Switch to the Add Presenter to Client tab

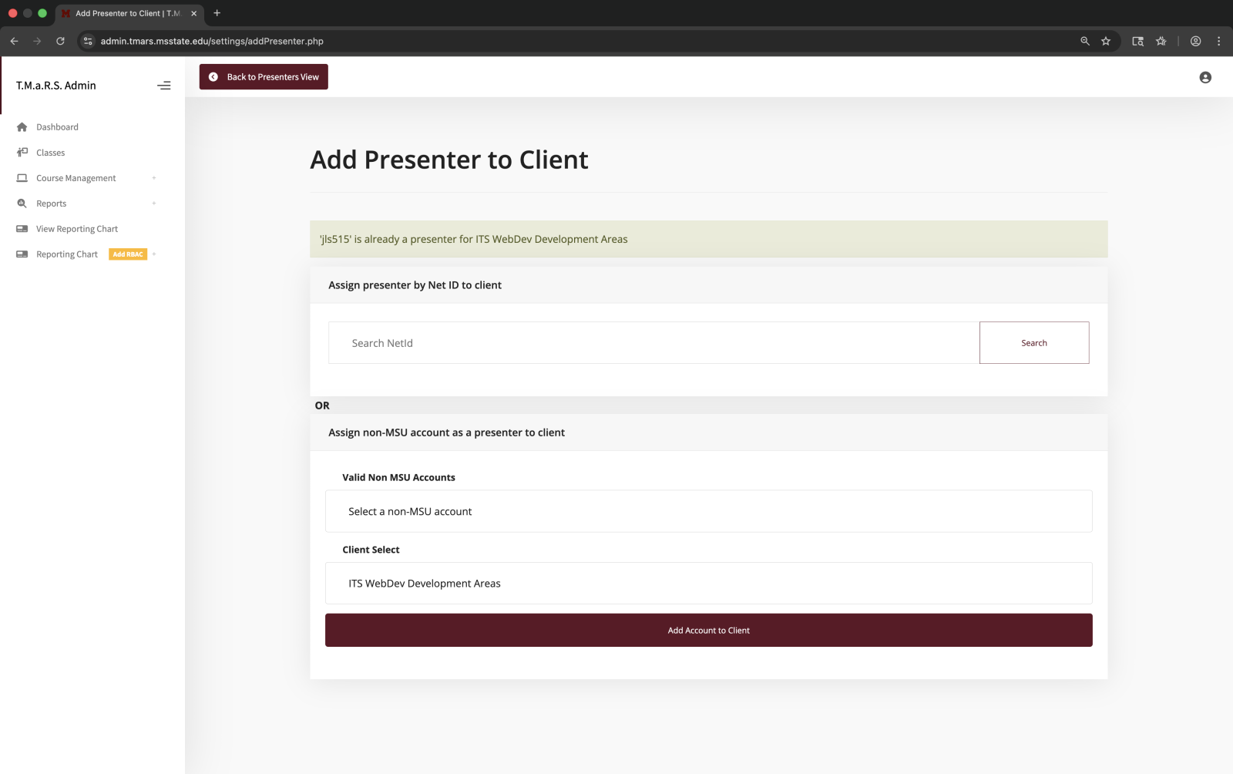[x=127, y=13]
